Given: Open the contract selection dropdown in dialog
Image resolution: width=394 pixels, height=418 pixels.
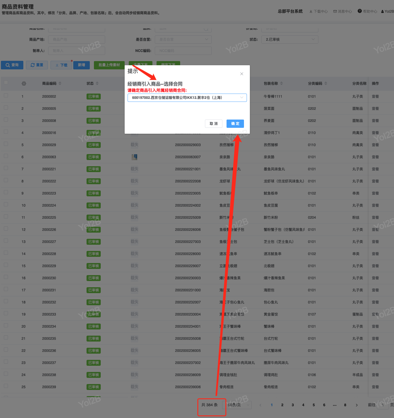Looking at the screenshot, I should coord(187,98).
